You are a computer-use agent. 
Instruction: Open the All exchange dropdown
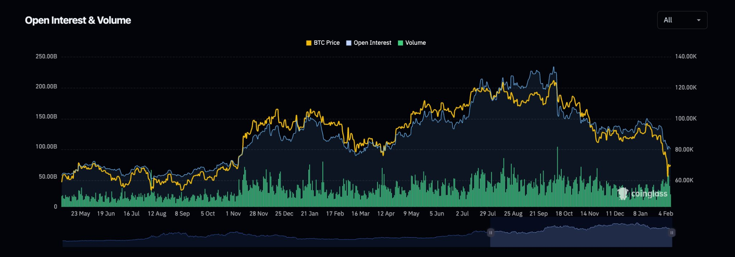coord(682,20)
